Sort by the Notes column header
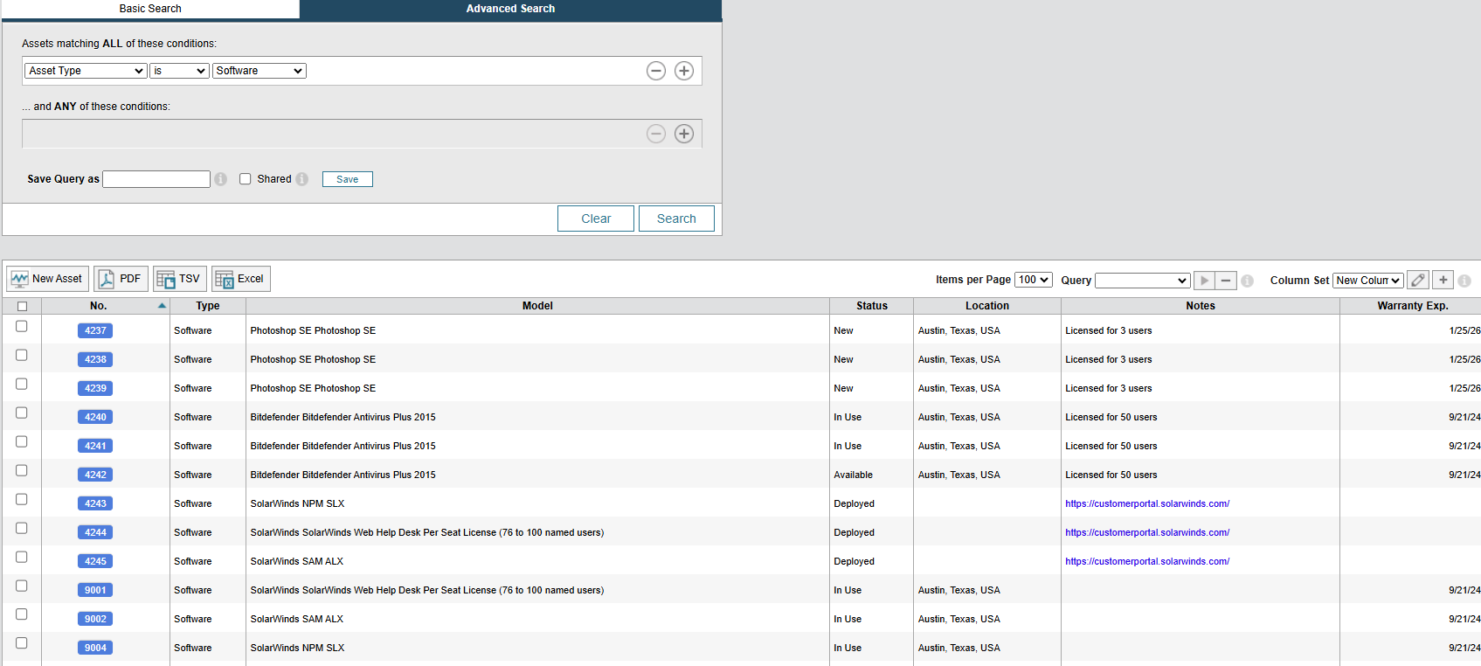 pos(1201,306)
